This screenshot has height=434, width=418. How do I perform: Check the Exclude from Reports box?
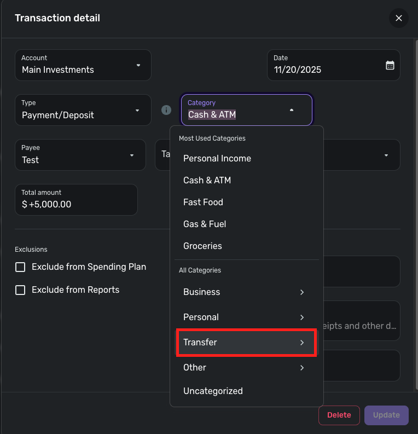point(20,290)
